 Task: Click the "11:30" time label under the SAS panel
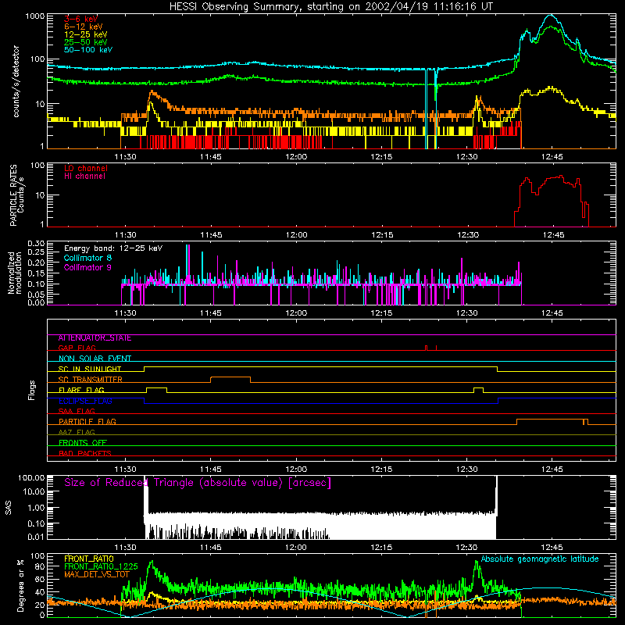tap(126, 548)
